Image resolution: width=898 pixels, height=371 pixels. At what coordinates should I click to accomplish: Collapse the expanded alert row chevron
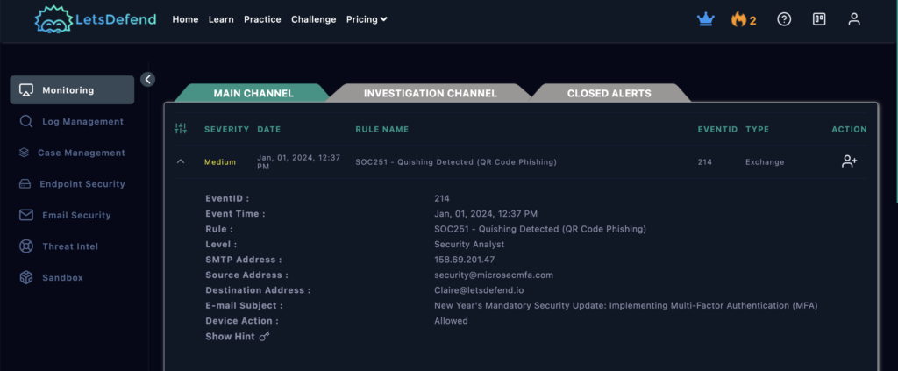pos(181,161)
